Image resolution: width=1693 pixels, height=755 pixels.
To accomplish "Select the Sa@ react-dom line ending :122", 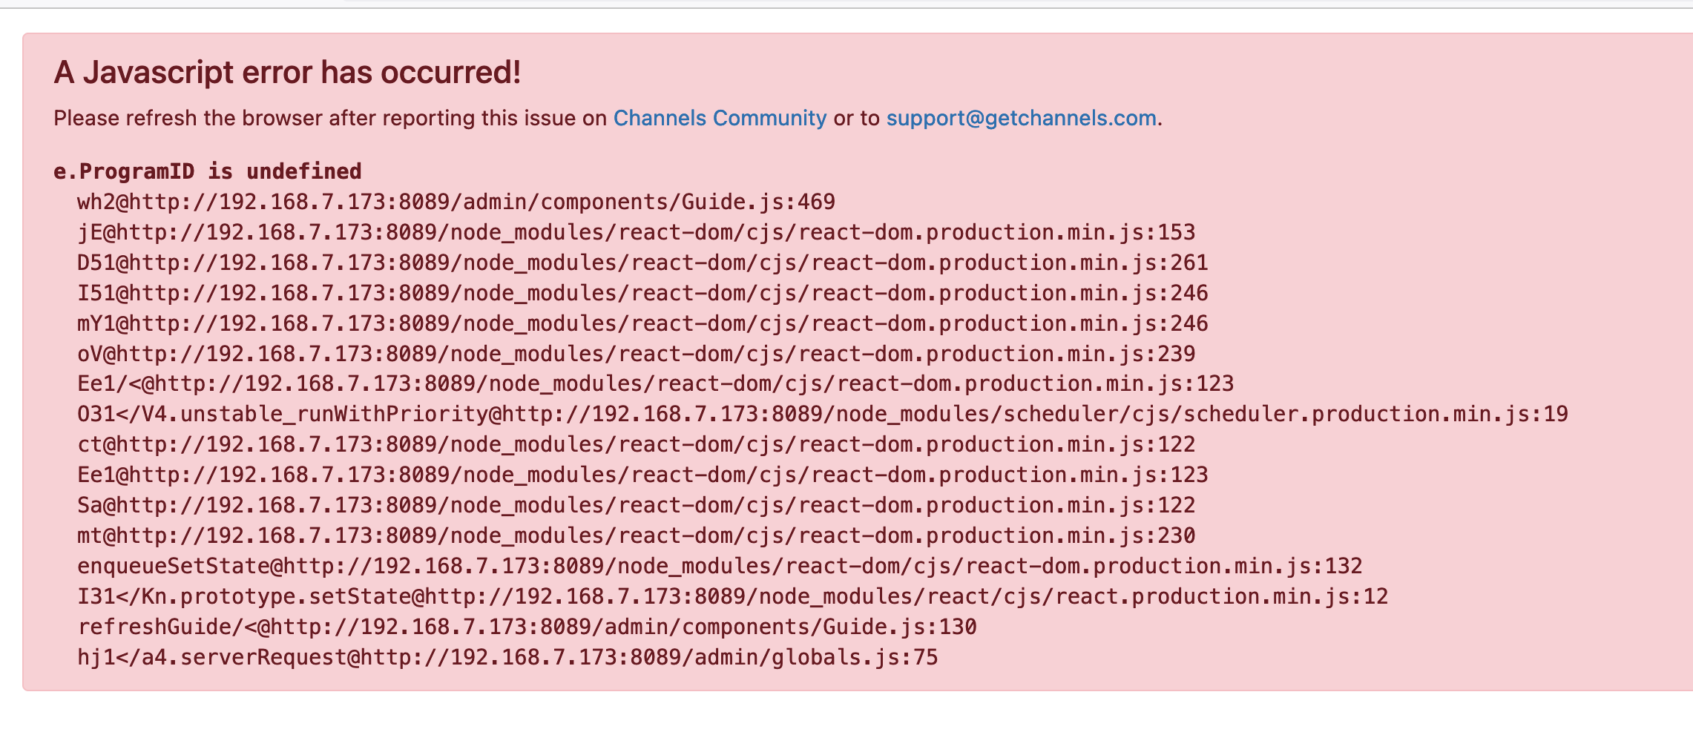I will 636,505.
